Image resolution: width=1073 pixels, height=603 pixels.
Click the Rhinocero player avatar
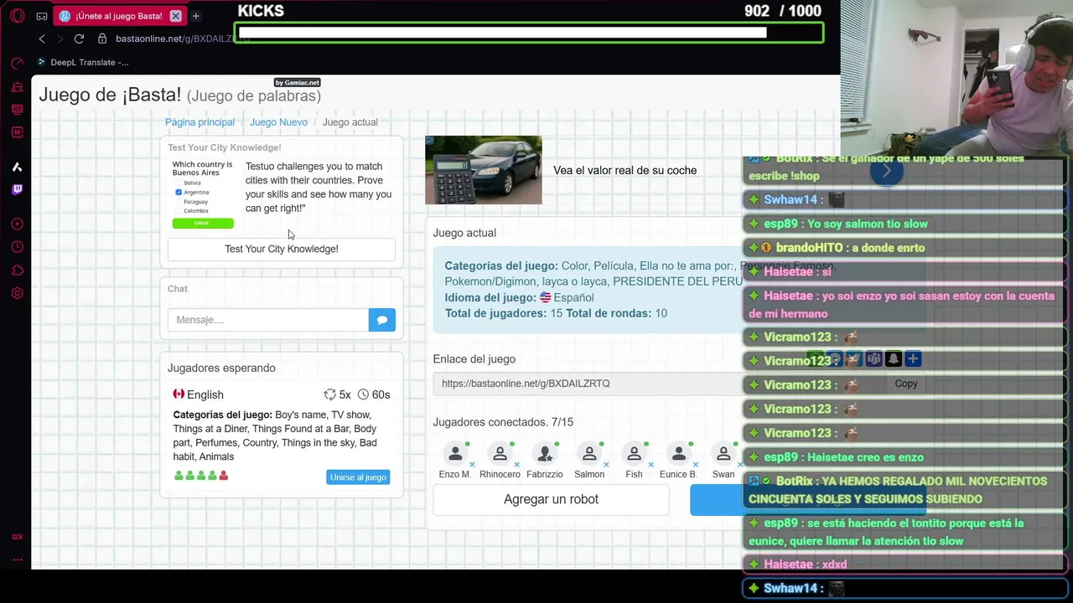[x=500, y=454]
